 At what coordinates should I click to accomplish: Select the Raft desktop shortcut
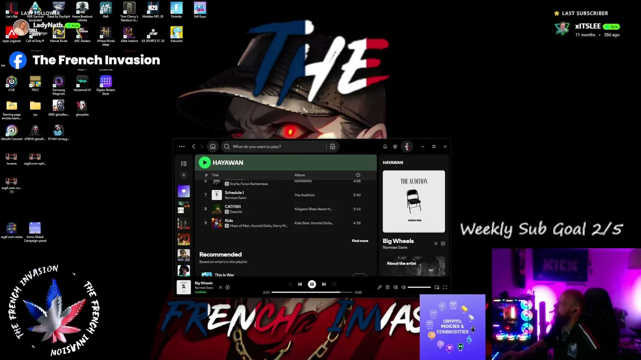pyautogui.click(x=106, y=10)
